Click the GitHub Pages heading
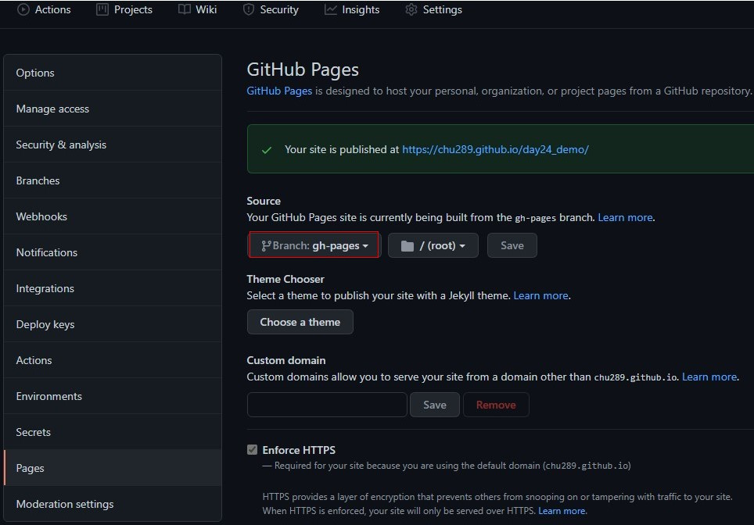Image resolution: width=754 pixels, height=525 pixels. (303, 70)
